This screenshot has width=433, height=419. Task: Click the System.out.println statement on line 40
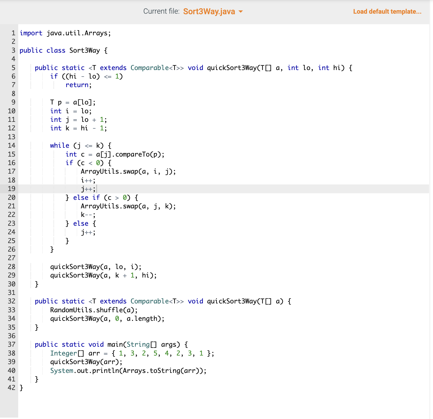tap(128, 371)
